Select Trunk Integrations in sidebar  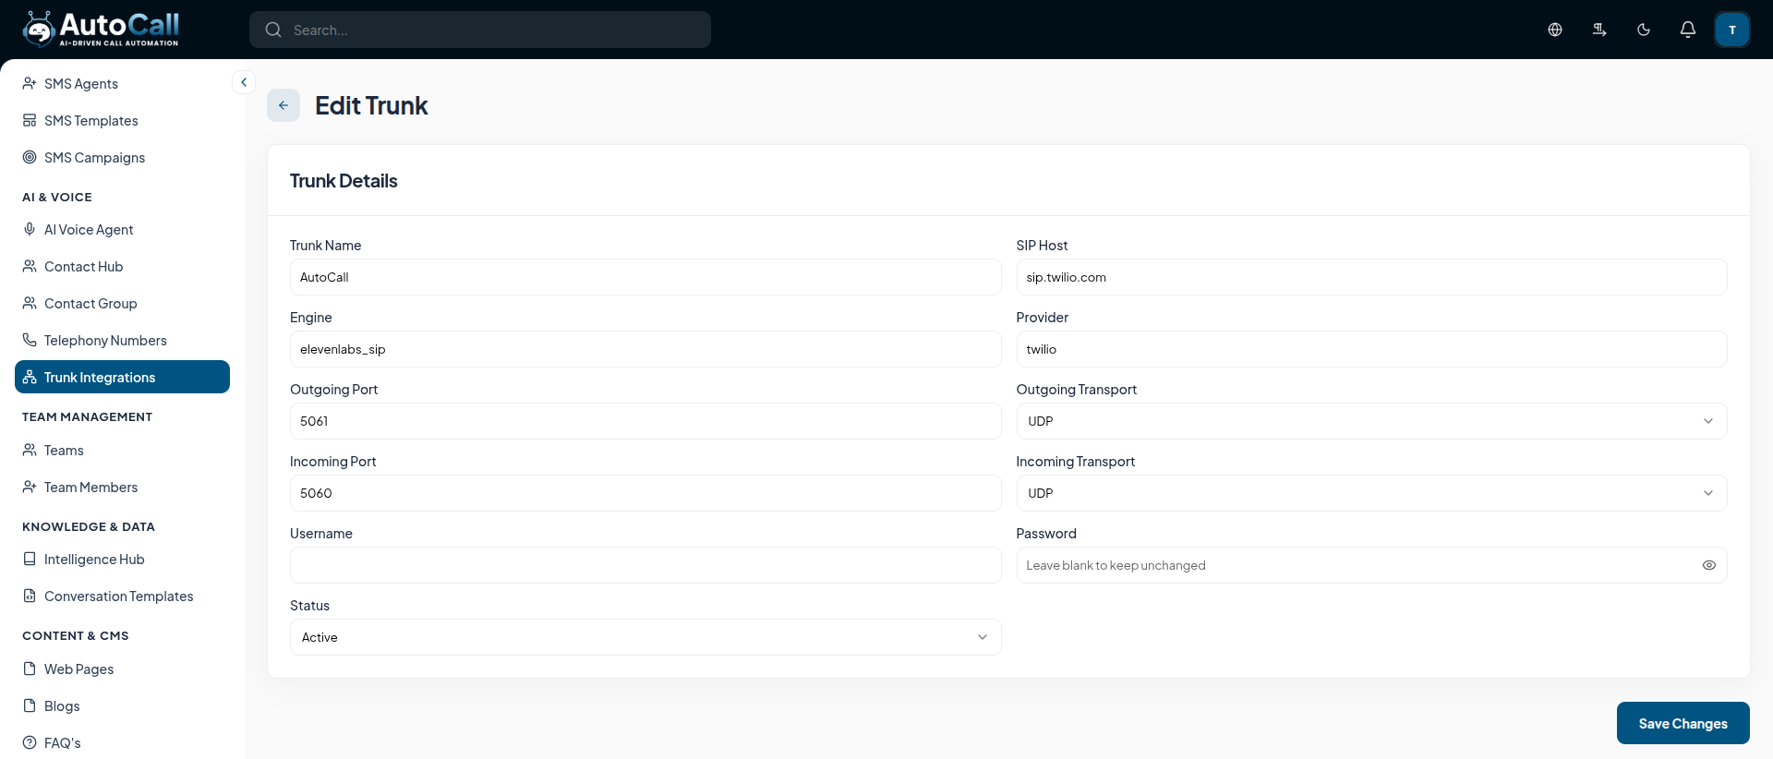(x=122, y=377)
